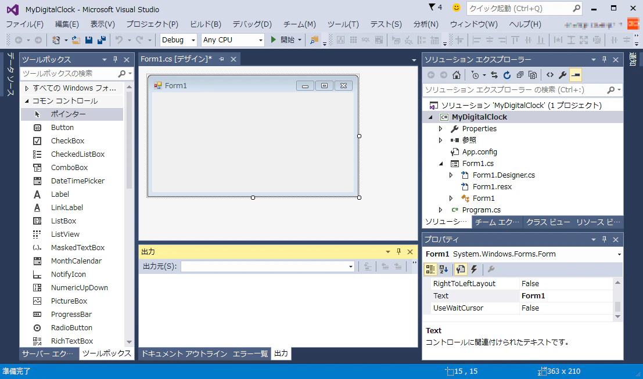Open the Build menu
The height and width of the screenshot is (379, 643).
point(206,24)
